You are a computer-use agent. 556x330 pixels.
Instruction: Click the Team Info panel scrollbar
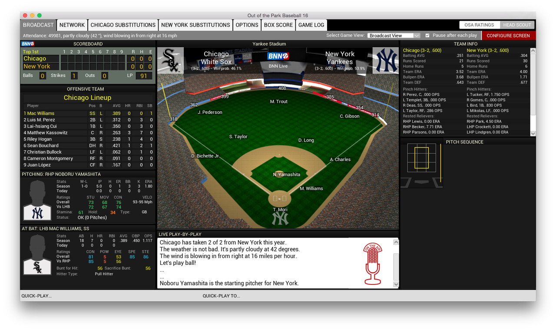pos(533,92)
